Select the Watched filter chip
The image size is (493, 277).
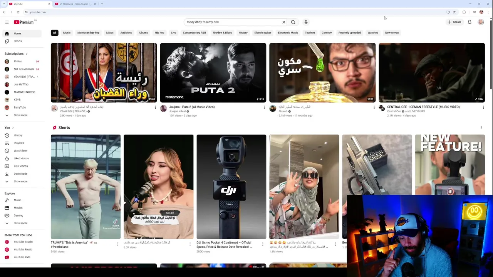point(373,33)
